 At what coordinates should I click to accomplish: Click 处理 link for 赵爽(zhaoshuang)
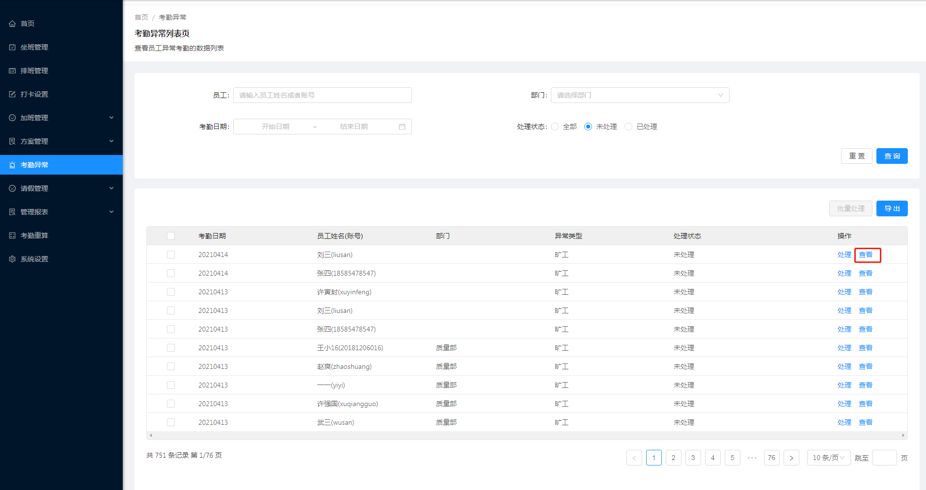(x=844, y=366)
